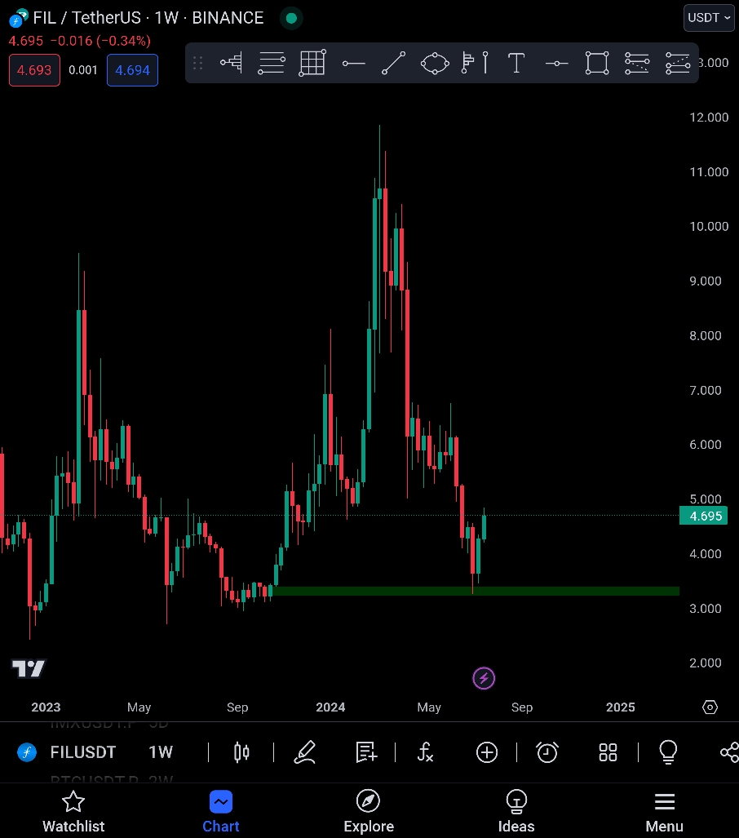Select the green support zone rectangle
Viewport: 739px width, 838px height.
tap(476, 591)
